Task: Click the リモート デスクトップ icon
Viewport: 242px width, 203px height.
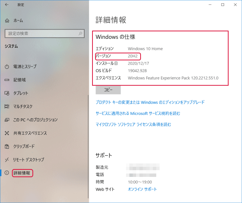Action: pos(7,160)
